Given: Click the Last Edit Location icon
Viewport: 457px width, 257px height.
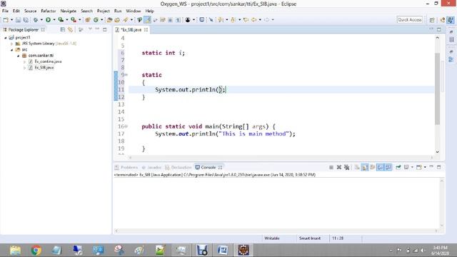Looking at the screenshot, I should [x=246, y=20].
